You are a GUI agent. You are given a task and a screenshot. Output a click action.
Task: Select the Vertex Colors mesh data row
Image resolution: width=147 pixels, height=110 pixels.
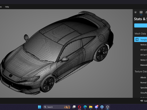tap(144, 60)
